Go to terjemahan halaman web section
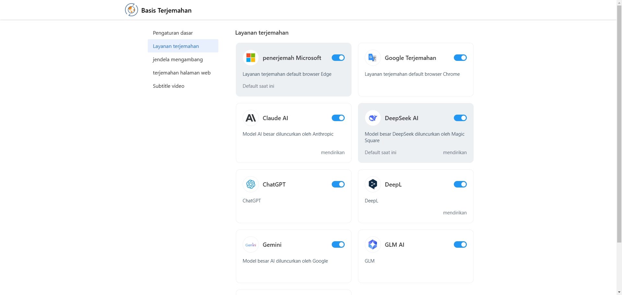622x295 pixels. coord(183,73)
